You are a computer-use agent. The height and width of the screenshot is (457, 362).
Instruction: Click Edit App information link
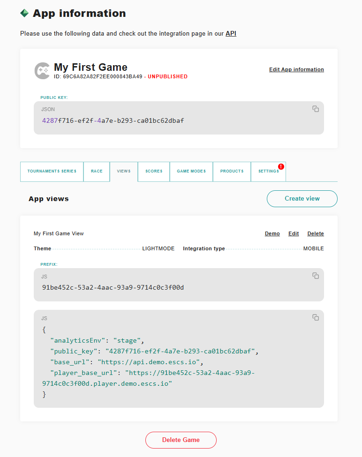(296, 69)
